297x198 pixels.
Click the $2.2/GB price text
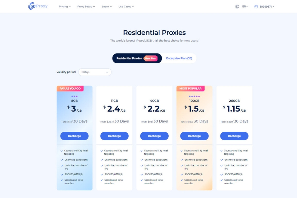coord(154,109)
